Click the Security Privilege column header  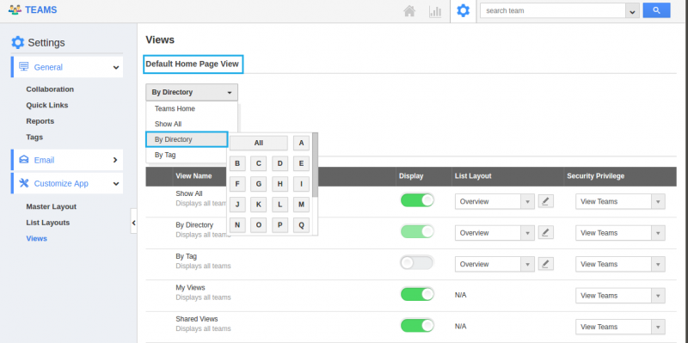pyautogui.click(x=595, y=176)
